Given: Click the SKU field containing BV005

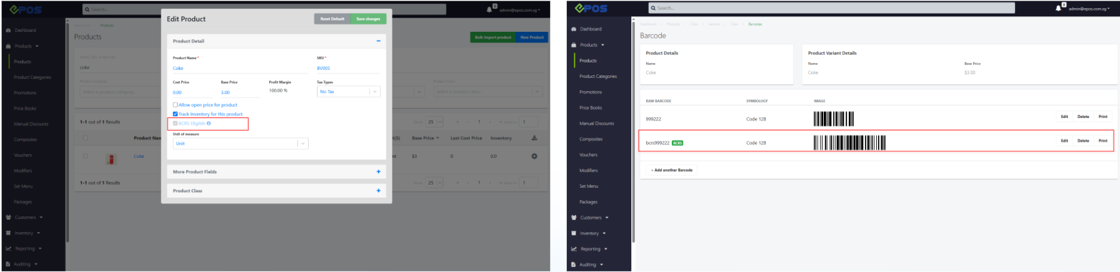Looking at the screenshot, I should coord(348,68).
